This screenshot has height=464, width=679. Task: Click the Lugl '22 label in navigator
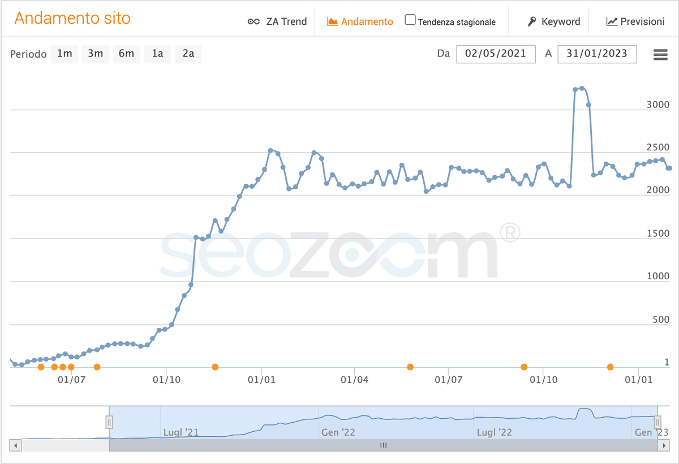(x=495, y=432)
